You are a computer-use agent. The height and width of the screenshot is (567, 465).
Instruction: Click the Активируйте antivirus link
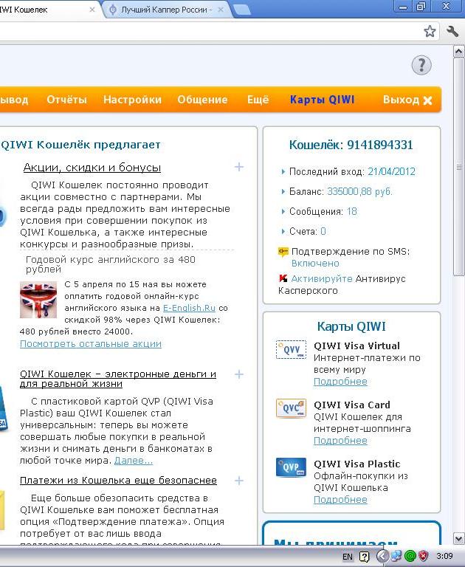[322, 279]
